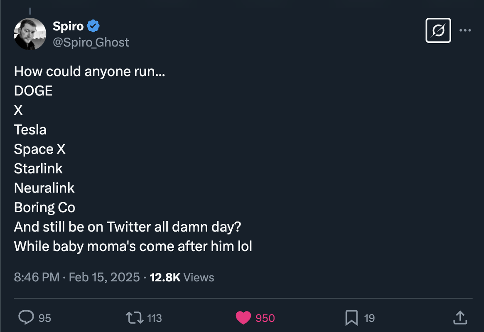Click the 8:46 PM timestamp
The height and width of the screenshot is (332, 484).
click(x=37, y=277)
